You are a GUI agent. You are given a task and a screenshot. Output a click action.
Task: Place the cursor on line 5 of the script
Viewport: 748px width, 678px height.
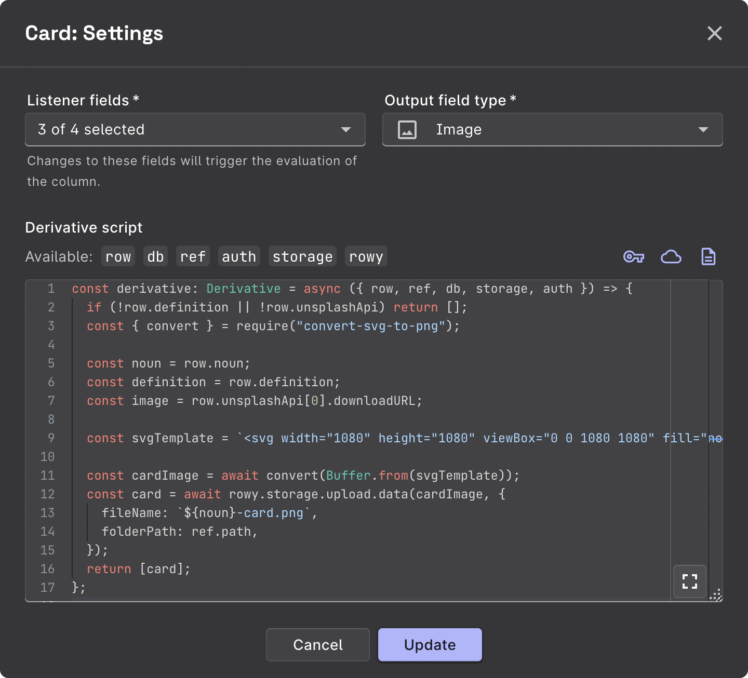pos(208,363)
